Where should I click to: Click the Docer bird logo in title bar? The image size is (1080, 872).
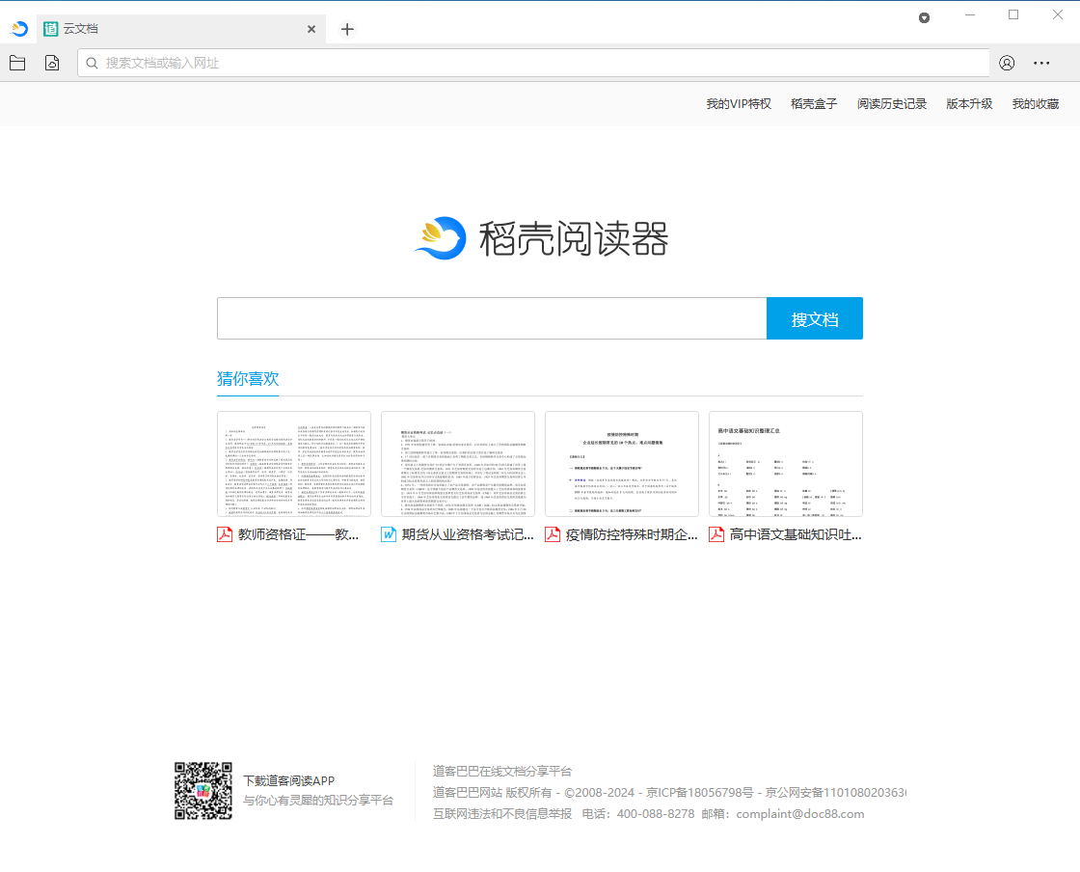point(18,29)
